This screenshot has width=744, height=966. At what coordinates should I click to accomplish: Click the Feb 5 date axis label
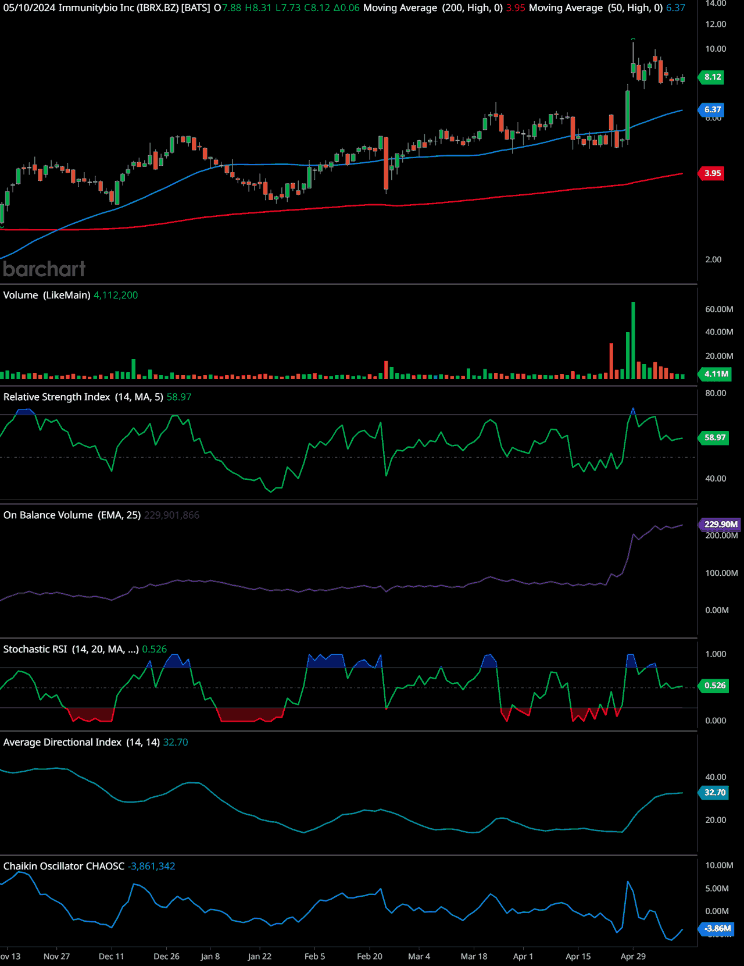coord(314,956)
